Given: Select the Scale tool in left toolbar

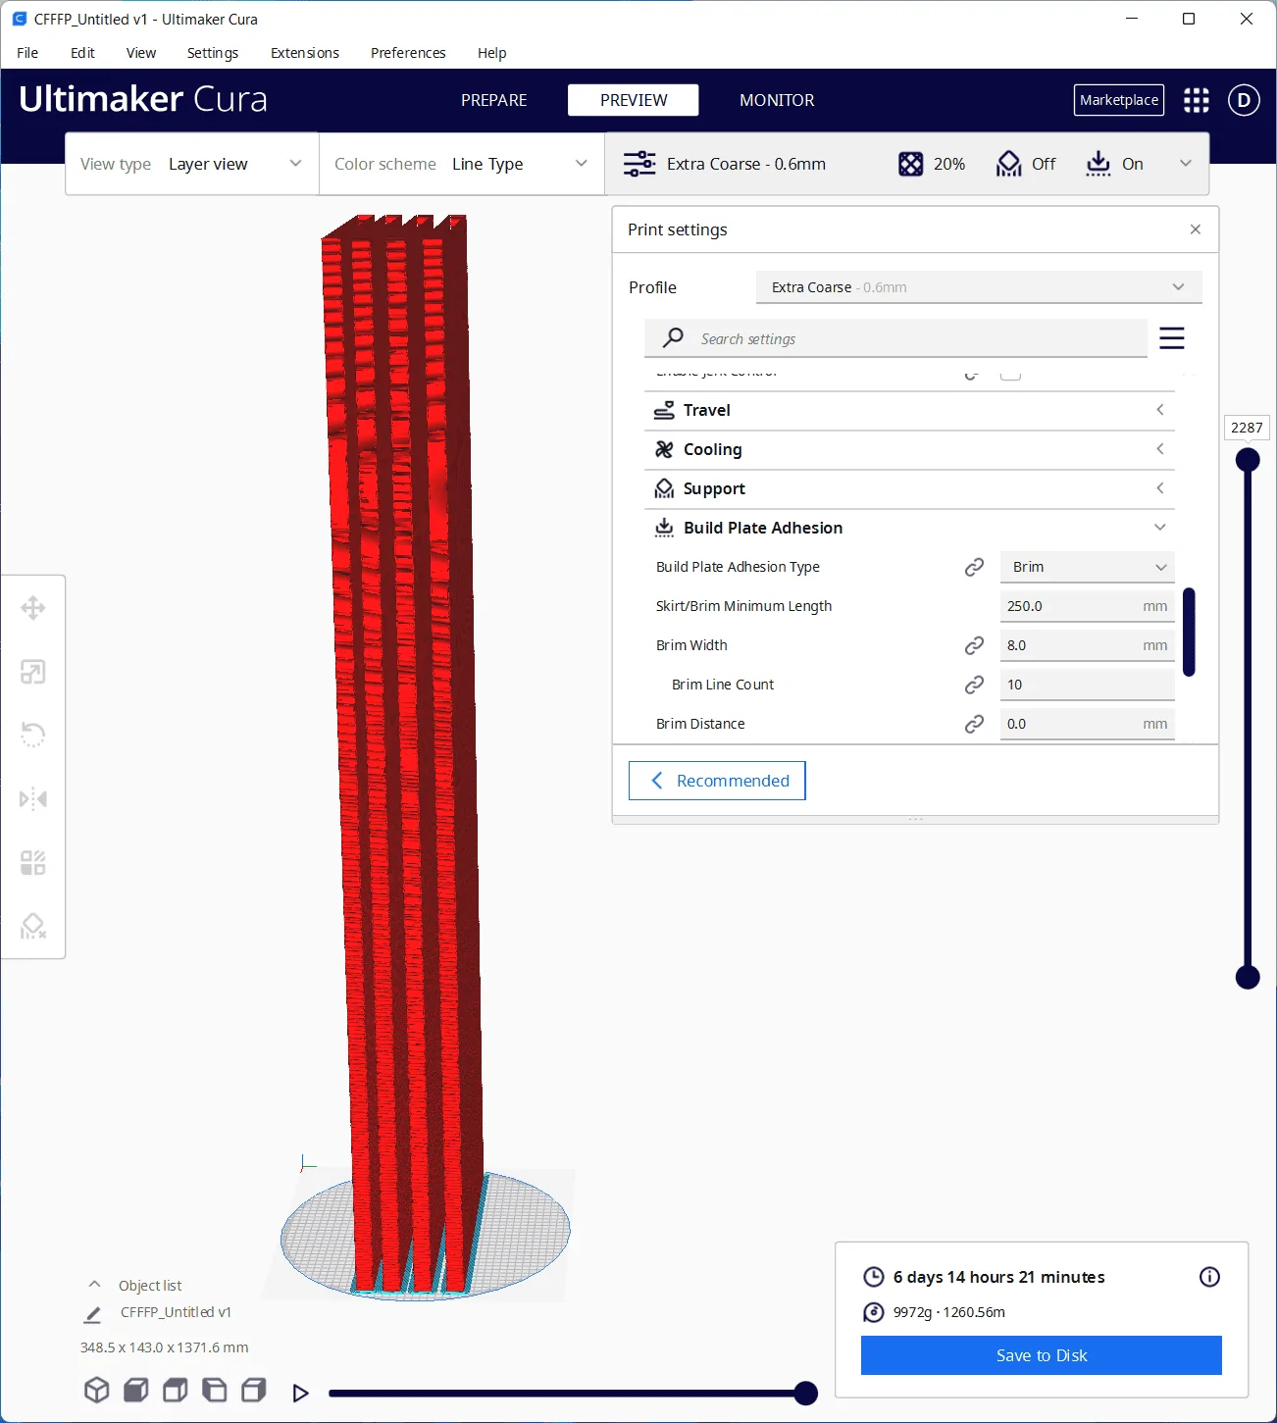Looking at the screenshot, I should click(x=33, y=672).
